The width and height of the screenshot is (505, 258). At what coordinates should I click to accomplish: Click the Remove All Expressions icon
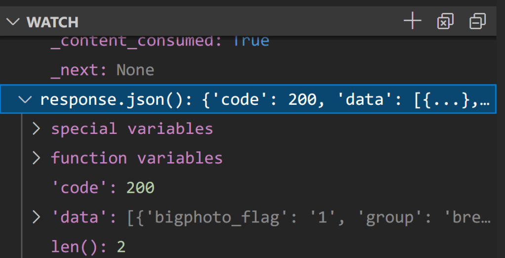[445, 21]
